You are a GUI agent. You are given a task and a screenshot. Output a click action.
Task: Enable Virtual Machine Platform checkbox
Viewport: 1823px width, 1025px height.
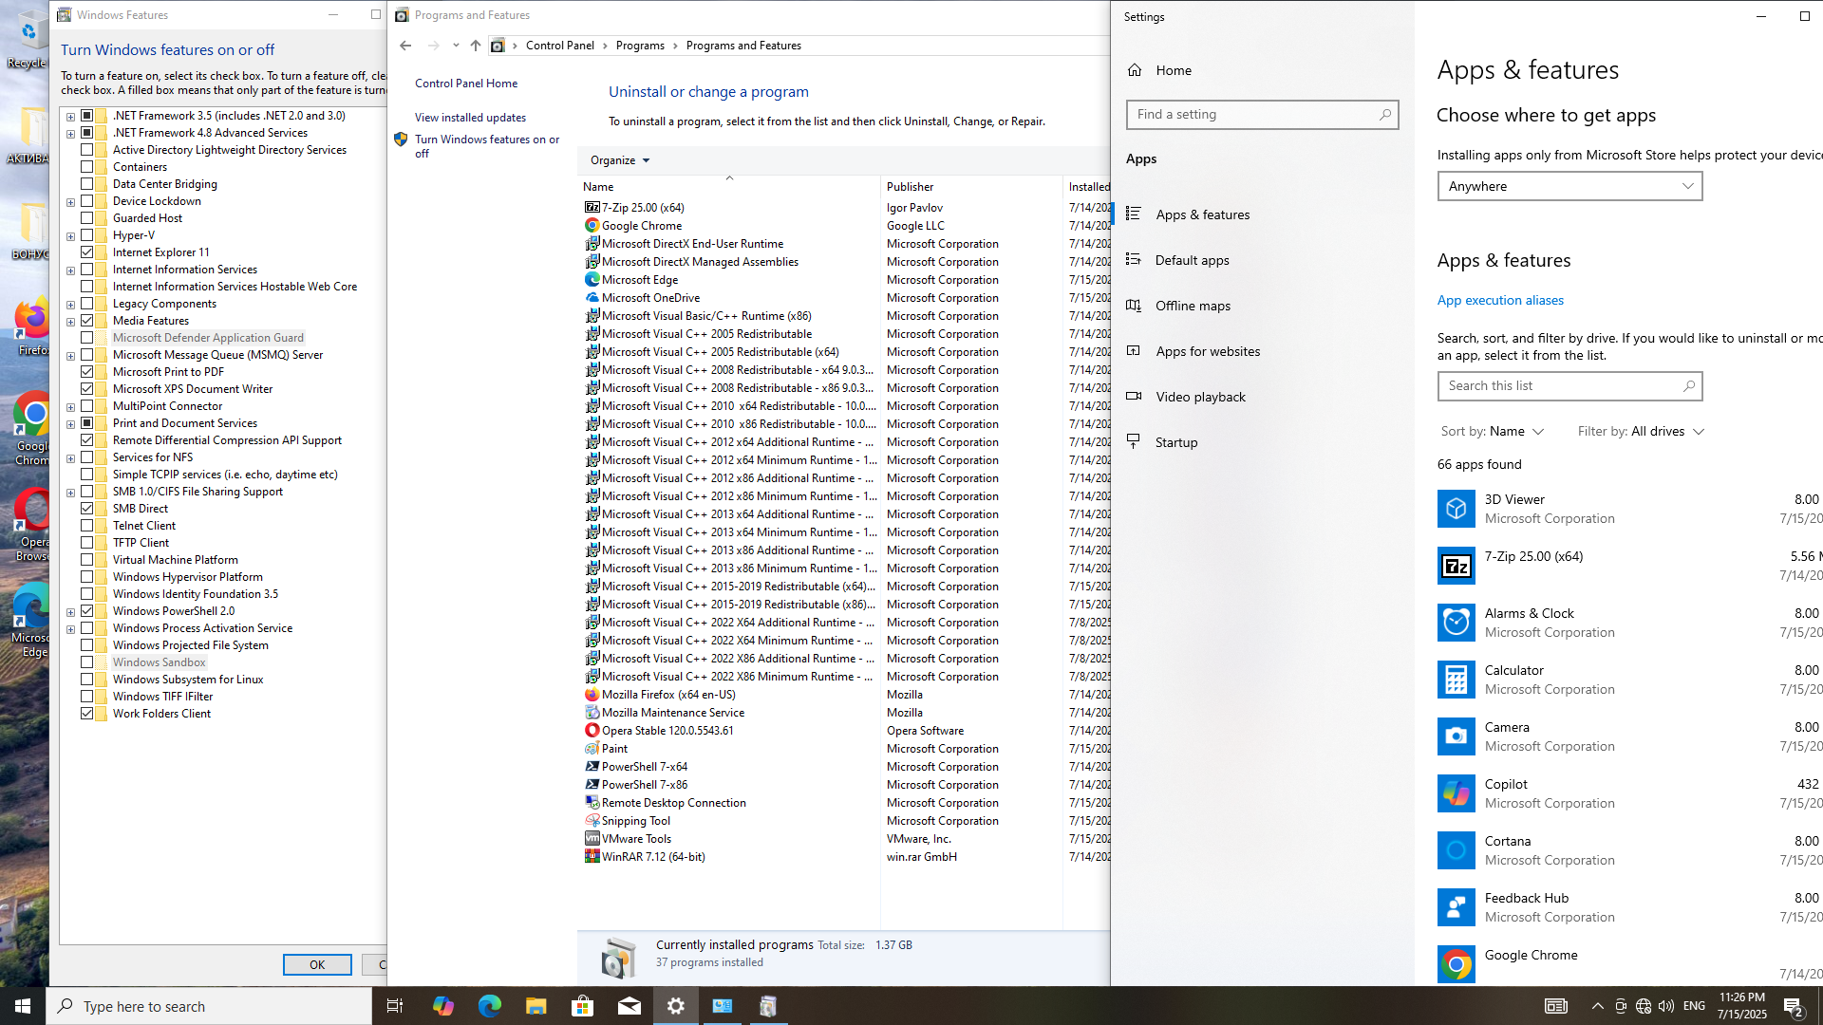[87, 560]
